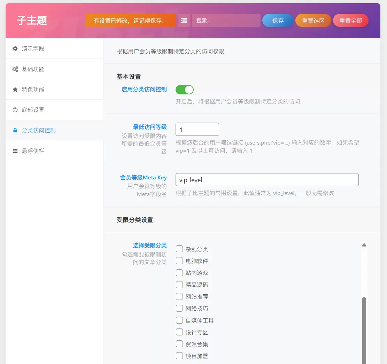Click the blue 保存 button
This screenshot has height=364, width=387.
tap(278, 21)
